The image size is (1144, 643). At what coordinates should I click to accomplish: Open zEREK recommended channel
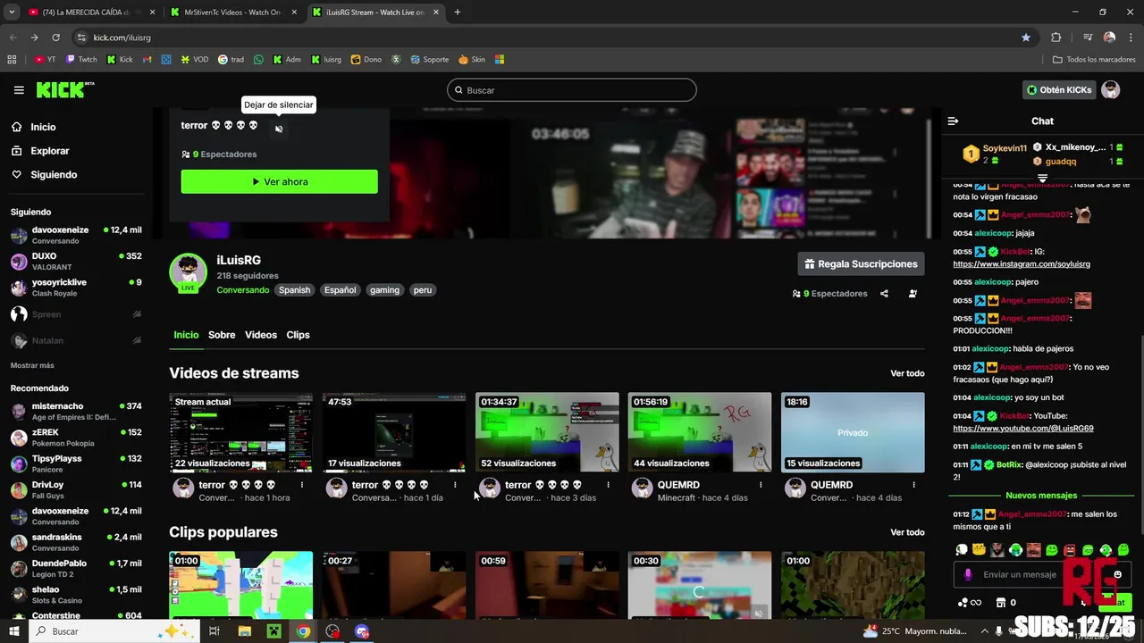coord(76,438)
